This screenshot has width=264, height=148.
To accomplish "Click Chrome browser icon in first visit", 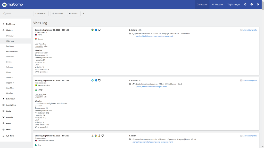I will (x=93, y=30).
